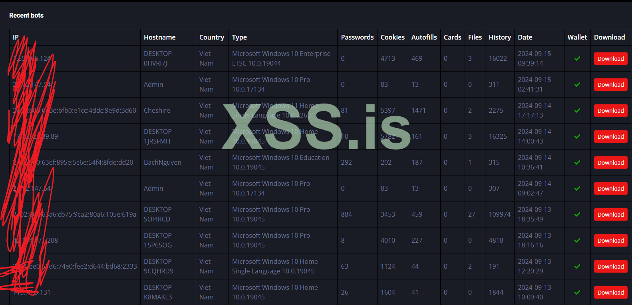The image size is (632, 305).
Task: Click Download for the DESKTOP-15P65OG row
Action: coord(610,240)
